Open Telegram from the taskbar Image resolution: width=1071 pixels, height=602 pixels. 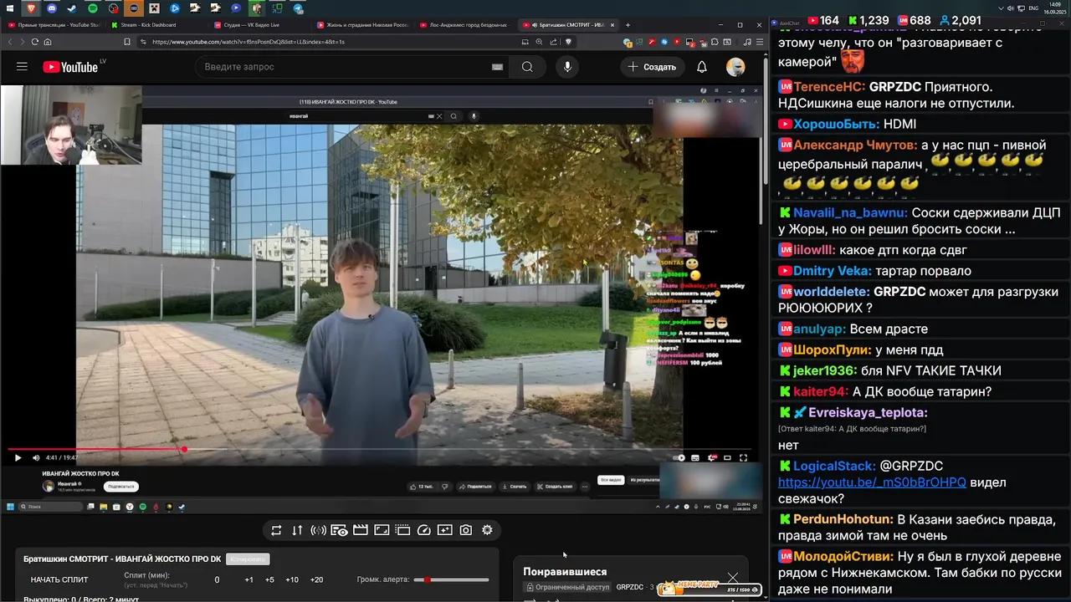click(x=298, y=8)
